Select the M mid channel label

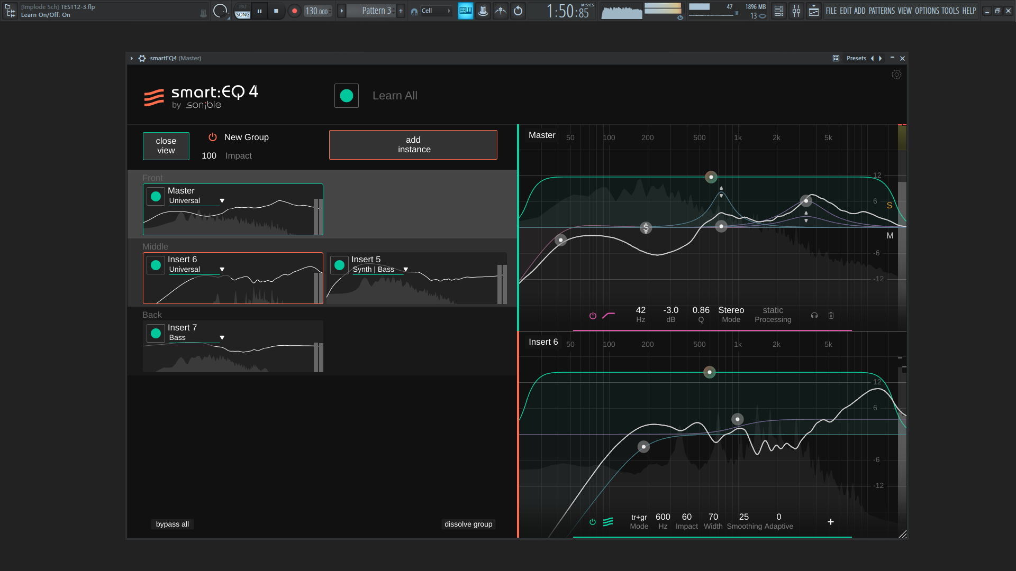pyautogui.click(x=890, y=236)
